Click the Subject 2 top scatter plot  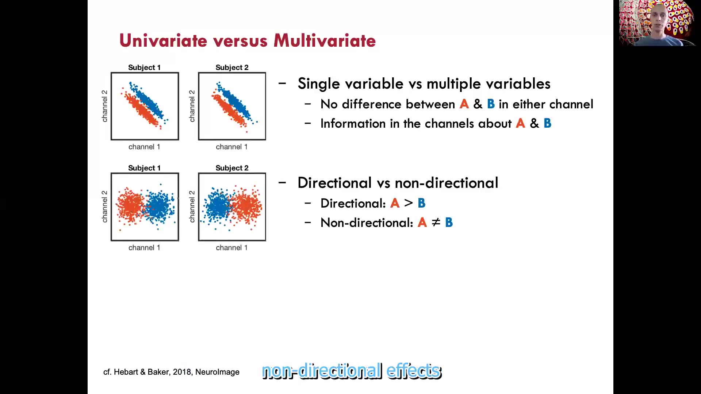pos(232,106)
